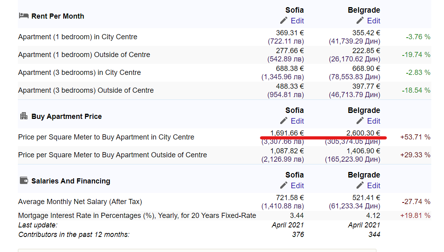Open the Sofia Edit link in Salaries And Financing
444x252 pixels.
click(x=297, y=186)
